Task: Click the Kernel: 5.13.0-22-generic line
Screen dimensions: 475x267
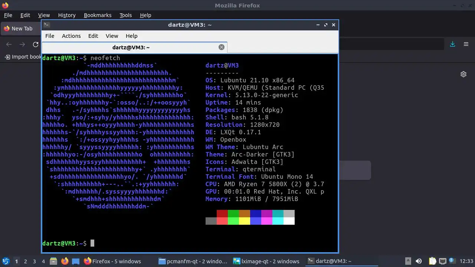Action: pos(252,95)
